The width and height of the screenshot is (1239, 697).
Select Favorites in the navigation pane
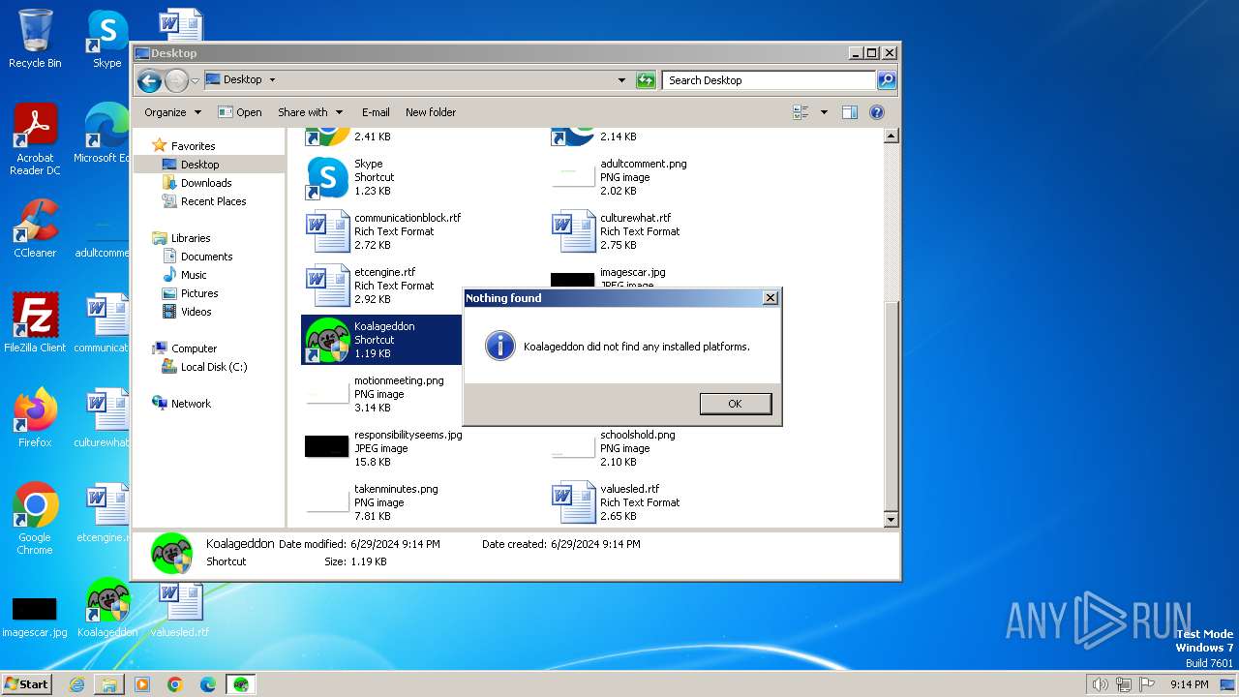(x=193, y=146)
